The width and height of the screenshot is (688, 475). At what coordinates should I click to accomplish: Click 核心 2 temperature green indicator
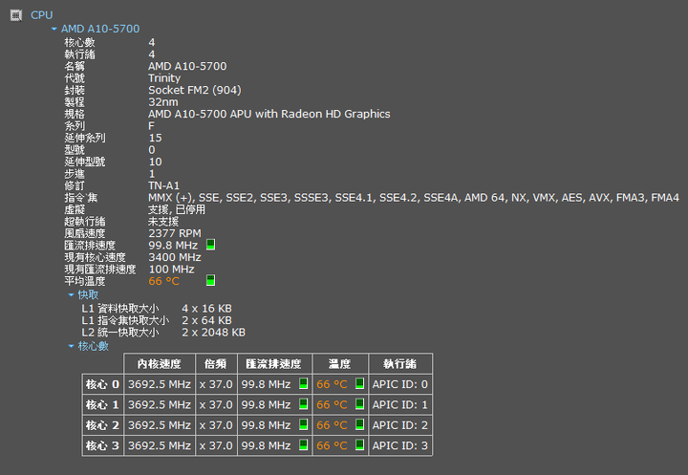pyautogui.click(x=360, y=424)
